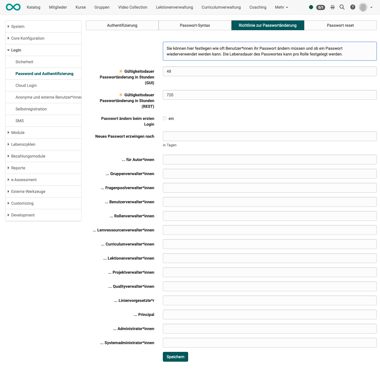Open SMS settings entry
Image resolution: width=380 pixels, height=370 pixels.
click(x=43, y=121)
